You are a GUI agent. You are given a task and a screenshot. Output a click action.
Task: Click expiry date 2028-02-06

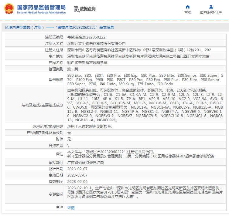(x=77, y=182)
